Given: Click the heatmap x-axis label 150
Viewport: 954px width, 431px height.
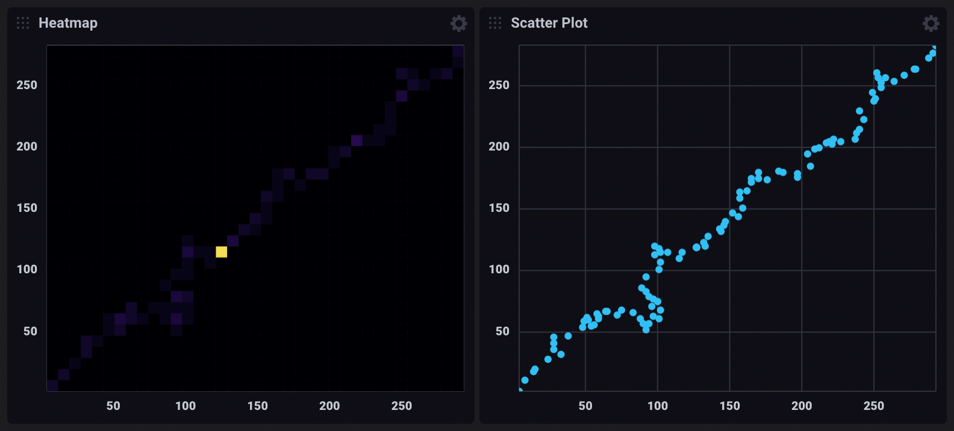Looking at the screenshot, I should 258,406.
